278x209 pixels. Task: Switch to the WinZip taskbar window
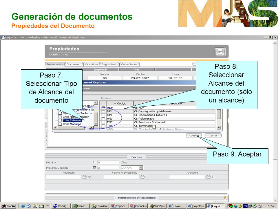[x=157, y=206]
